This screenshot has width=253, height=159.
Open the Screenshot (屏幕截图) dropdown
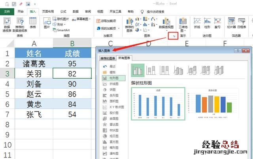(x=81, y=19)
